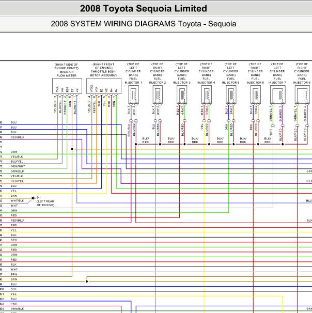The height and width of the screenshot is (313, 312).
Task: Select the M+ pin in throttle body connector
Action: click(x=111, y=90)
